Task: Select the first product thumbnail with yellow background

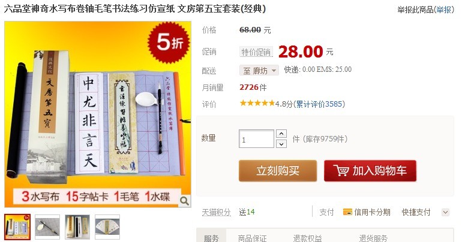Action: (x=17, y=227)
